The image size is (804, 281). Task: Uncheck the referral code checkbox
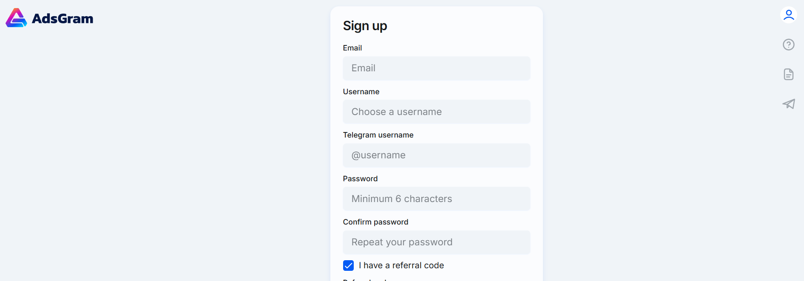[x=348, y=265]
